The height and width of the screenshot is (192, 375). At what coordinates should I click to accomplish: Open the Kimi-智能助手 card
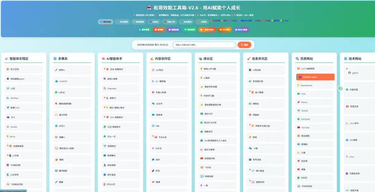[x=120, y=117]
